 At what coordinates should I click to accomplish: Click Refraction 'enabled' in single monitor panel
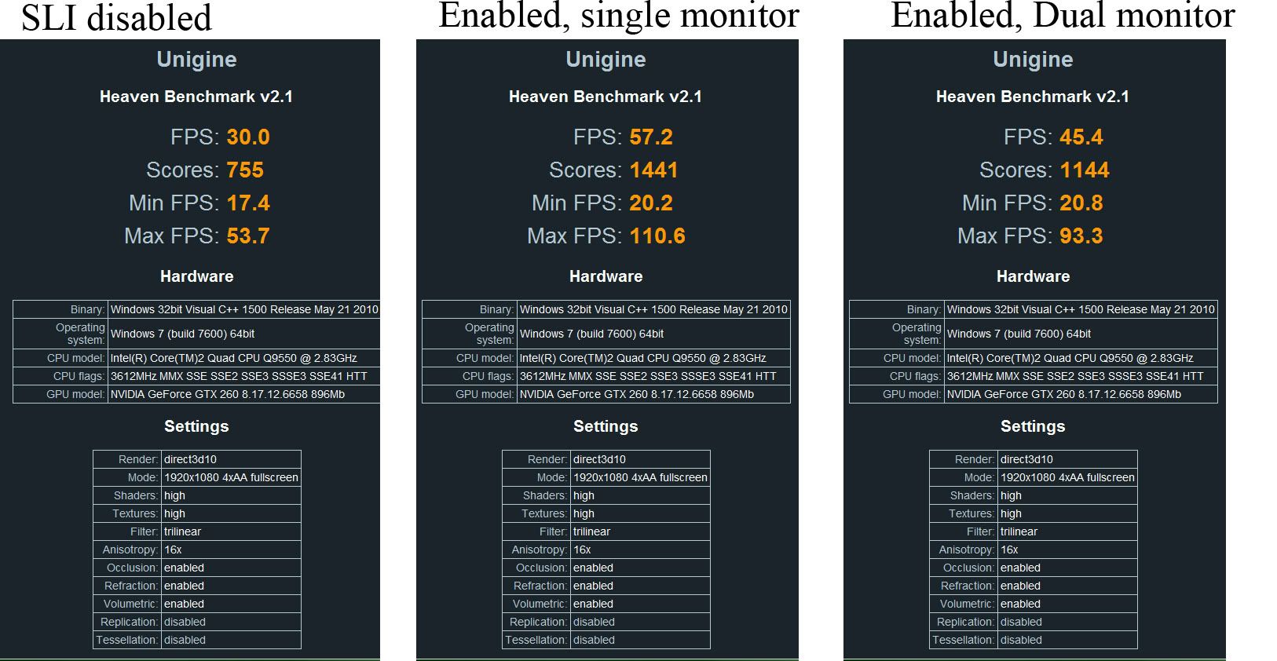click(593, 586)
